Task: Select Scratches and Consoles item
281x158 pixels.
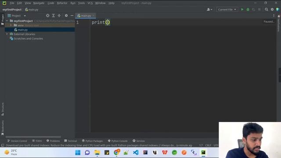Action: click(x=28, y=39)
